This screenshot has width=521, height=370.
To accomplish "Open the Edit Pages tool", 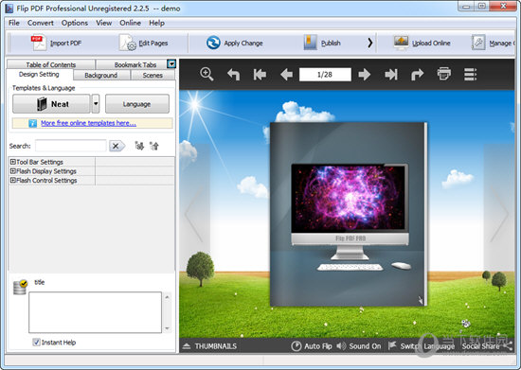I will [x=144, y=43].
